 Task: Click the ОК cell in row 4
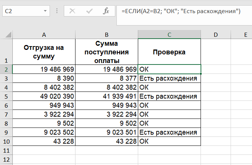pyautogui.click(x=169, y=87)
